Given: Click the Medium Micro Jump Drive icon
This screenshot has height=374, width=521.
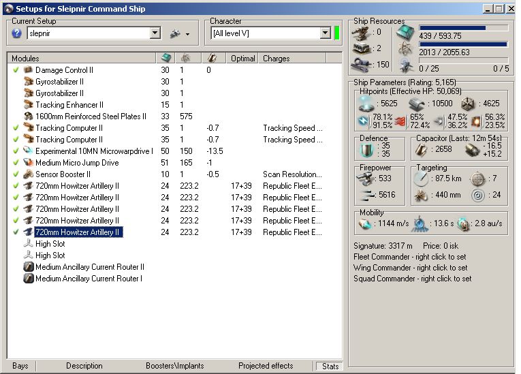Looking at the screenshot, I should [x=28, y=163].
